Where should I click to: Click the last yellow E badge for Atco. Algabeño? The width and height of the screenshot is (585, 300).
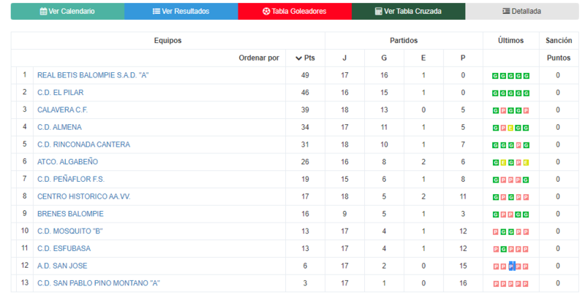(x=526, y=163)
